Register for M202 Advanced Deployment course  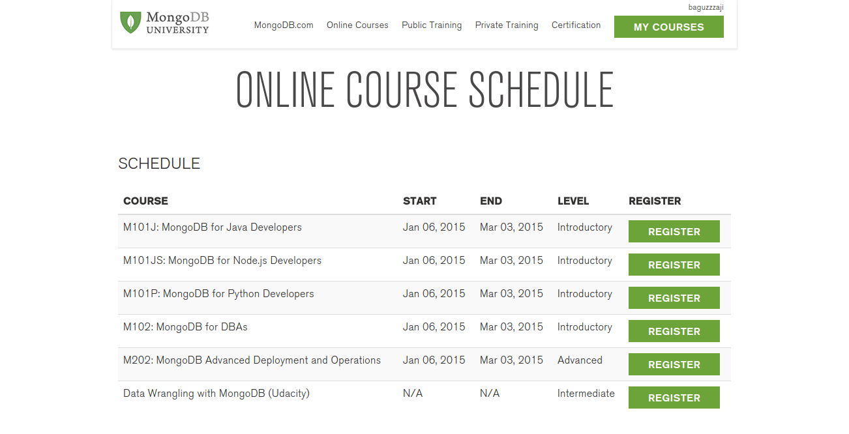674,364
